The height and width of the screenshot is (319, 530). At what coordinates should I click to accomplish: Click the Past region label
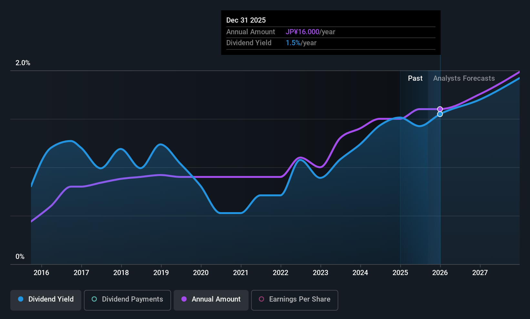click(x=415, y=78)
